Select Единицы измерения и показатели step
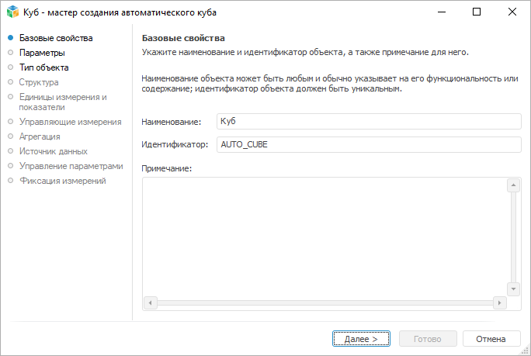 pyautogui.click(x=62, y=102)
